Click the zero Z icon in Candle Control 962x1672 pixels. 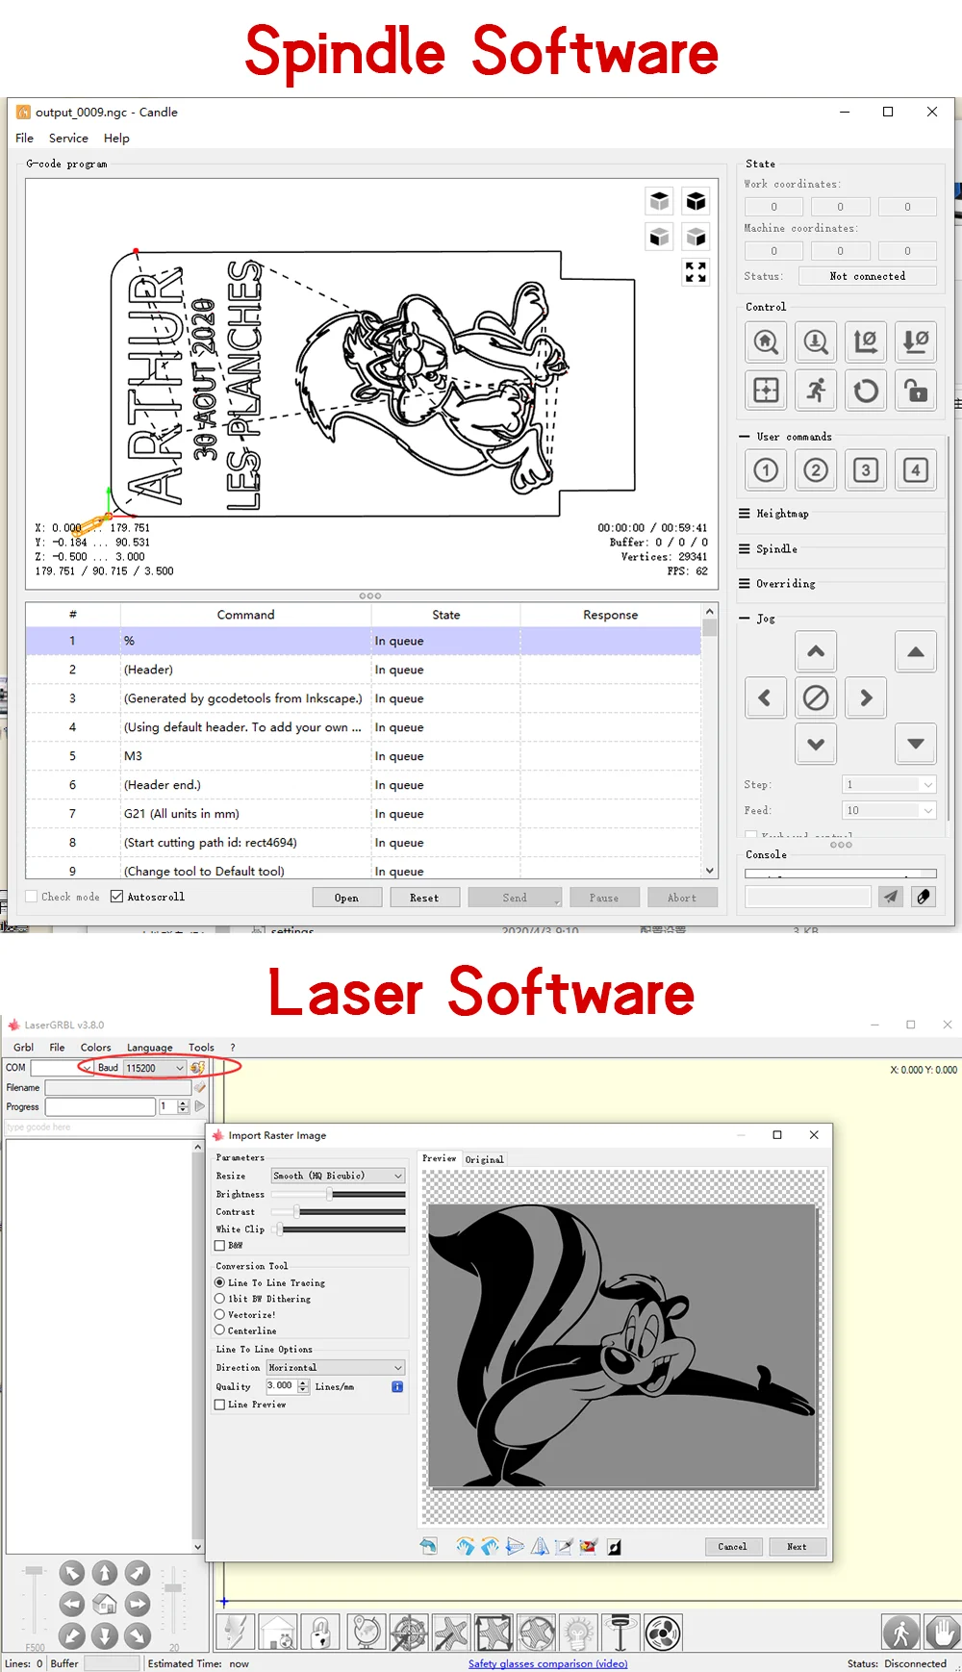916,342
